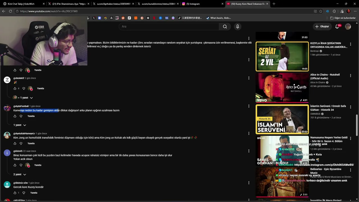359x202 pixels.
Task: Open the Alice In Chains Nutshell thumbnail
Action: click(282, 88)
